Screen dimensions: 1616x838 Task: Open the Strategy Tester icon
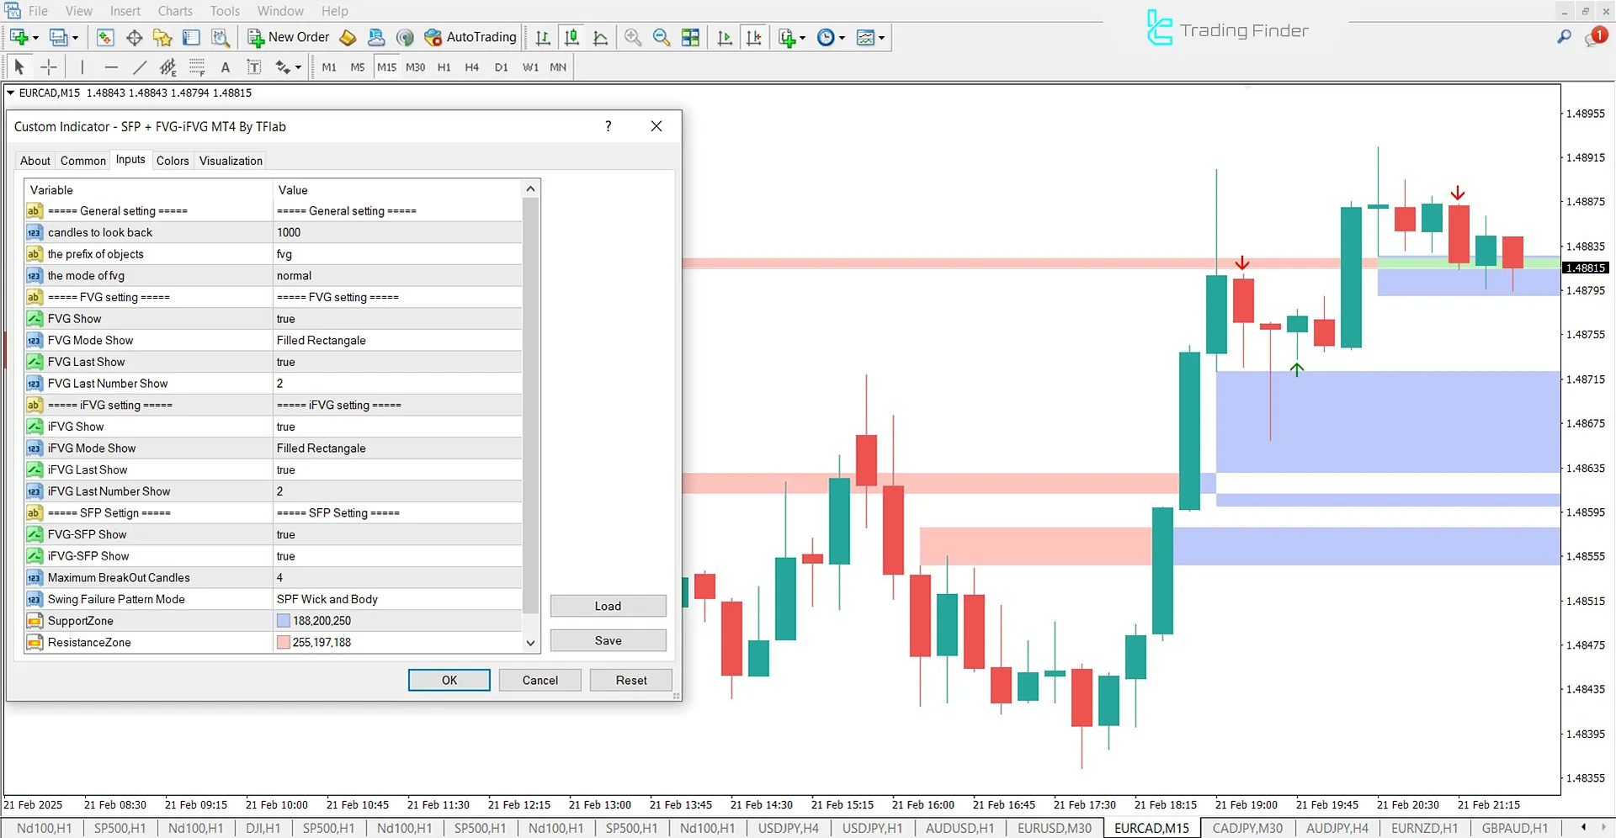[221, 38]
